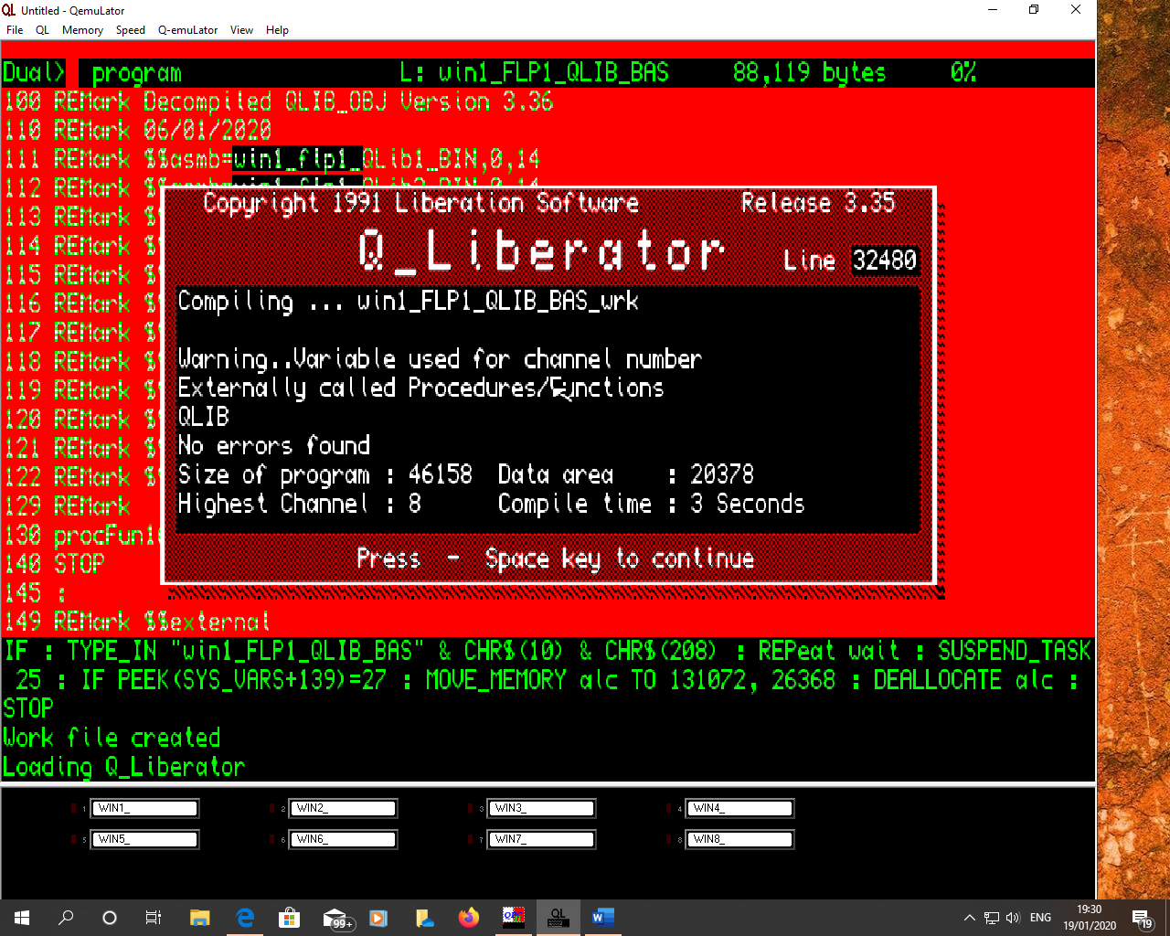Open the File menu

click(15, 30)
